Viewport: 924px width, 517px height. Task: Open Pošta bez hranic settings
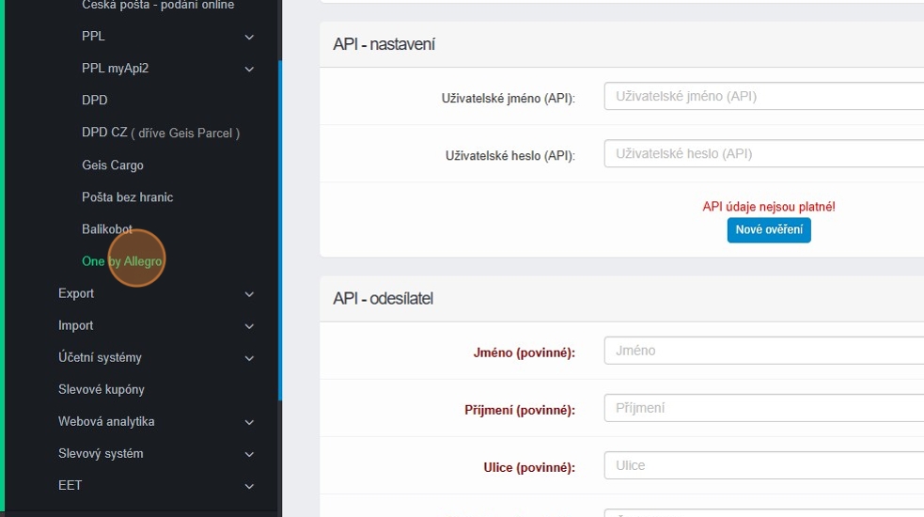(127, 196)
